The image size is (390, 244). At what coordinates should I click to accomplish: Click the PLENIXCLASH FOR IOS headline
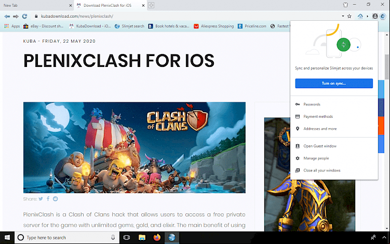(119, 61)
